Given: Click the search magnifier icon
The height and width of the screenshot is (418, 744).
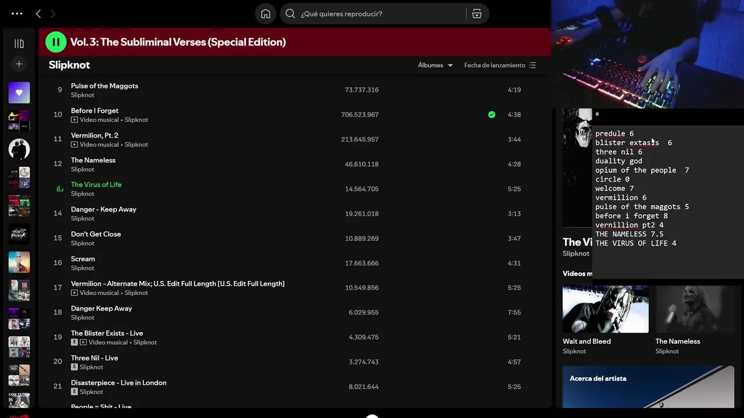Looking at the screenshot, I should pyautogui.click(x=291, y=13).
